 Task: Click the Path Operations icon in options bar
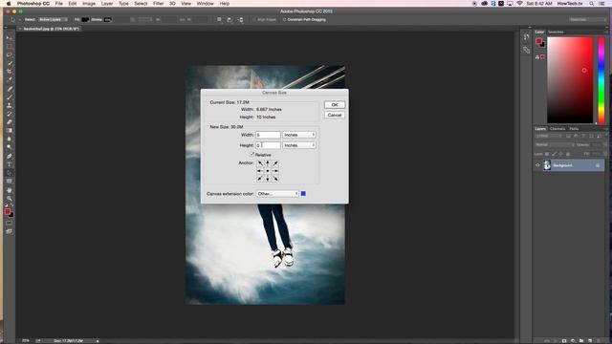pos(219,19)
